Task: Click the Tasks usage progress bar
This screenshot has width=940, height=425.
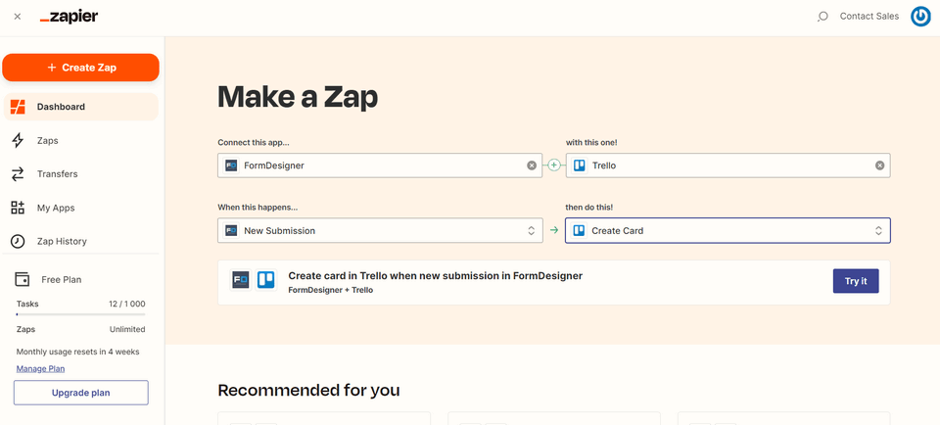Action: pyautogui.click(x=81, y=314)
